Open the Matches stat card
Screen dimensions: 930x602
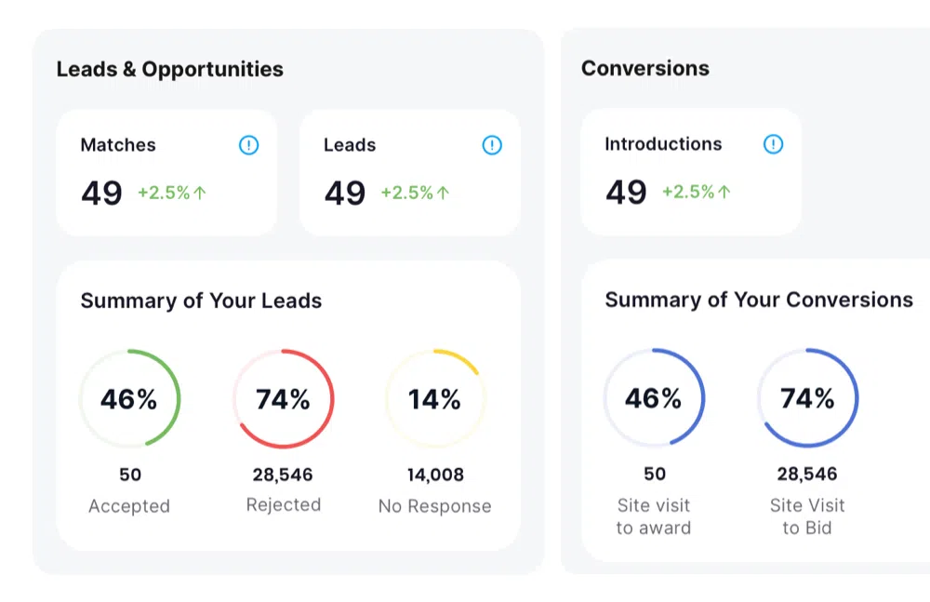coord(166,172)
